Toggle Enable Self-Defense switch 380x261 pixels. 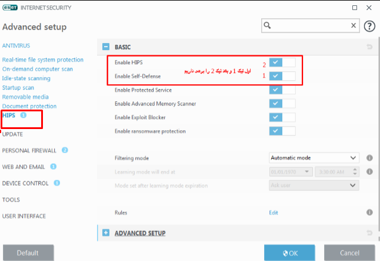coord(282,76)
